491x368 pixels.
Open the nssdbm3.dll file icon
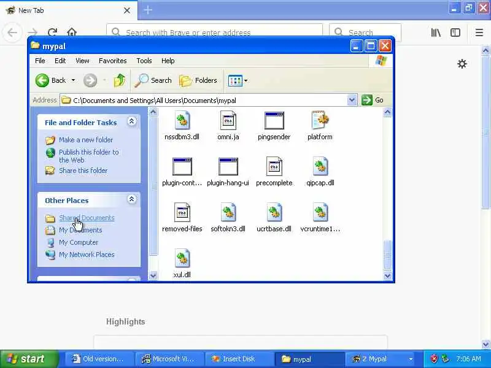(x=182, y=120)
